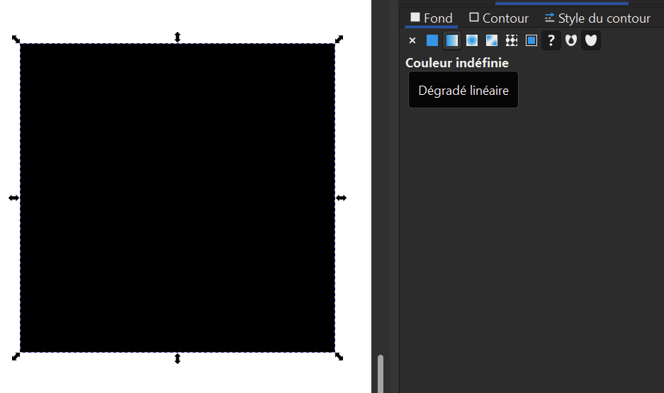Click the vertical scrollbar beside the canvas
This screenshot has height=393, width=664.
pyautogui.click(x=380, y=373)
